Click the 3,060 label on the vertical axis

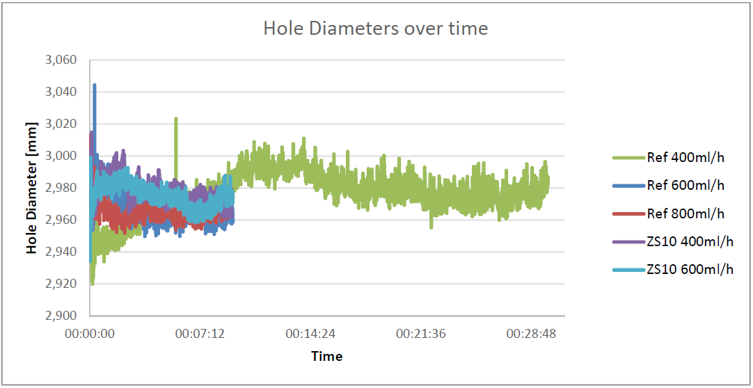pos(61,60)
